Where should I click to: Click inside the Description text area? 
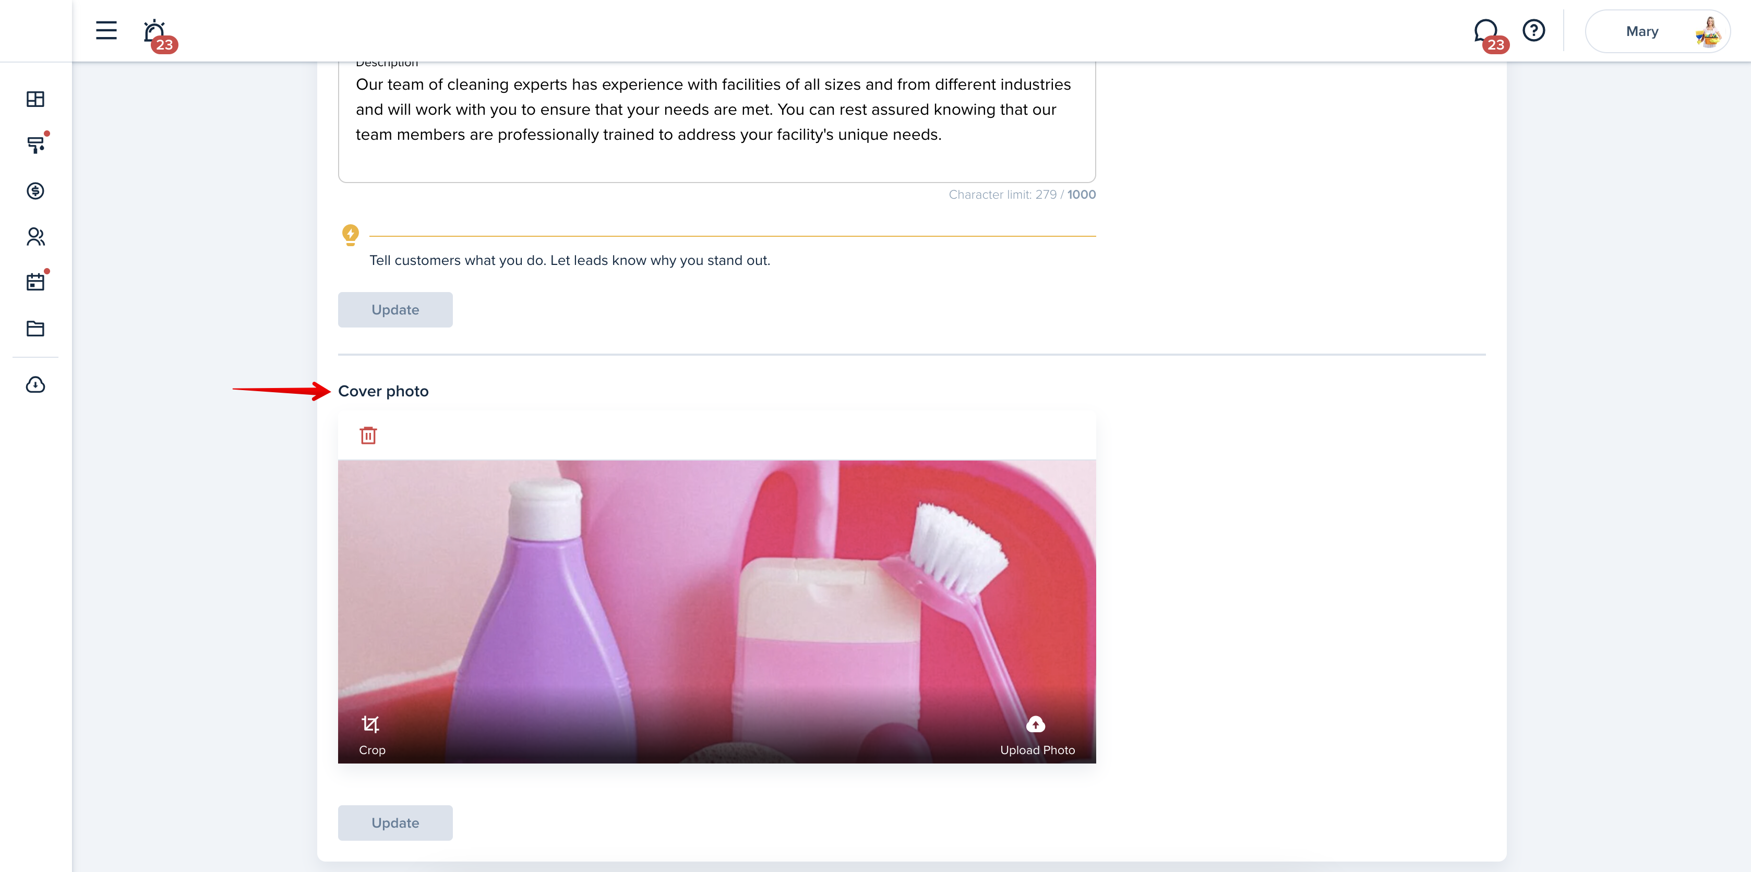716,119
